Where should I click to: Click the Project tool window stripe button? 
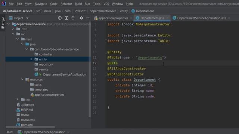click(x=3, y=23)
